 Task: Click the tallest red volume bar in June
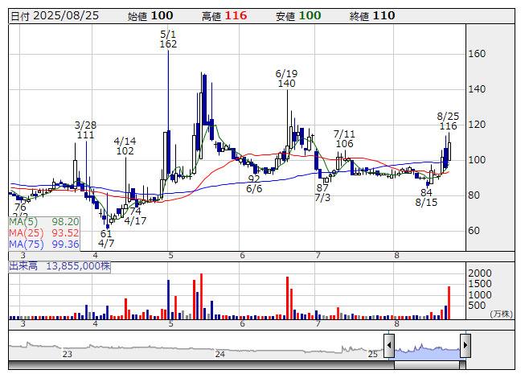287,298
